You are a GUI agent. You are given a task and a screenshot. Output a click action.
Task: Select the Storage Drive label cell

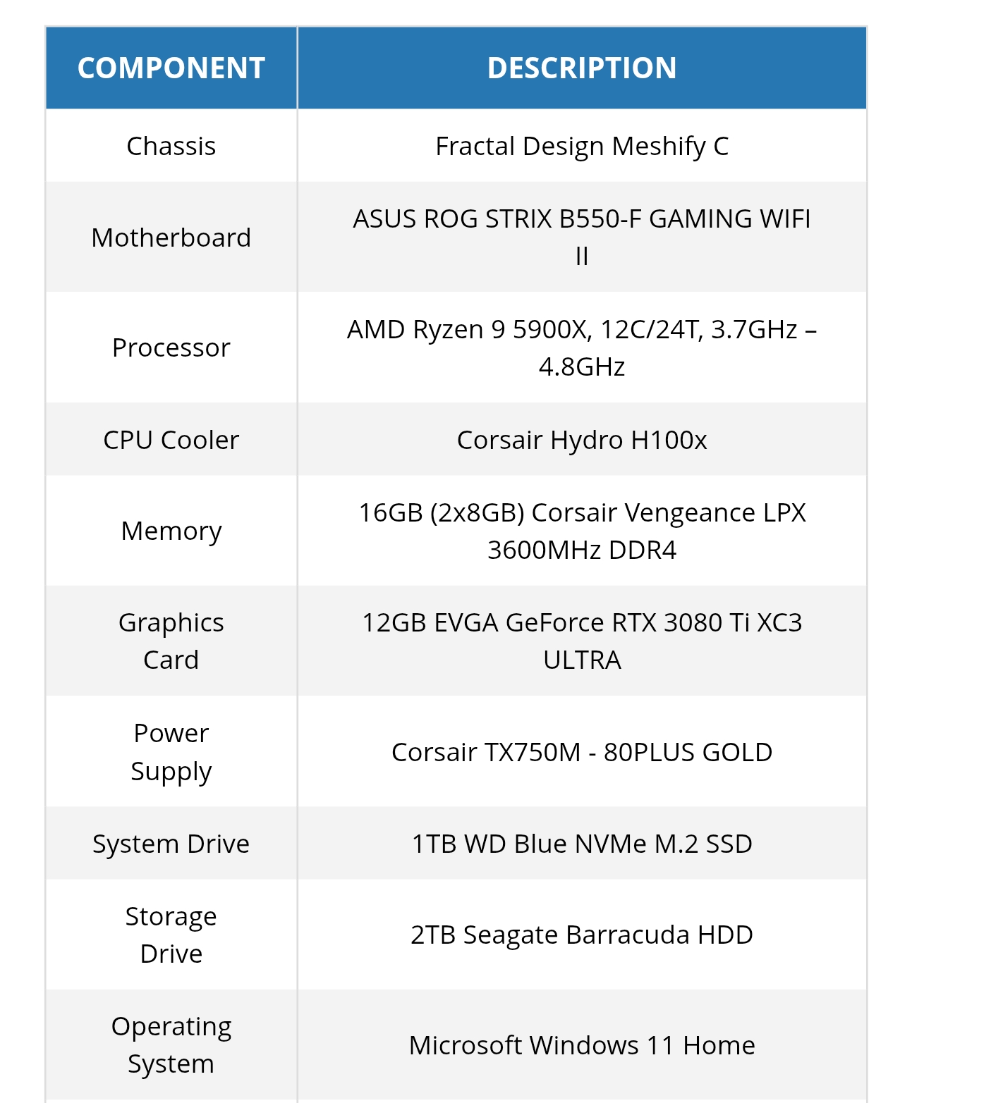pyautogui.click(x=171, y=935)
